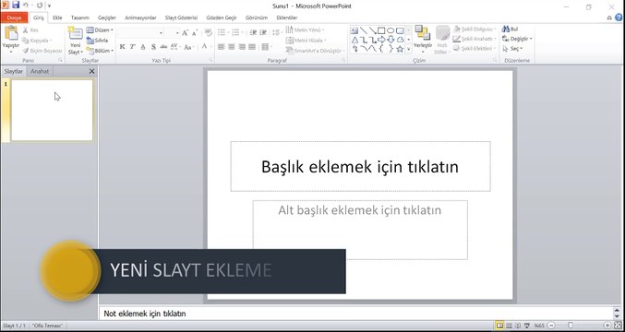This screenshot has width=625, height=332.
Task: Open the font size combo box
Action: [x=173, y=33]
